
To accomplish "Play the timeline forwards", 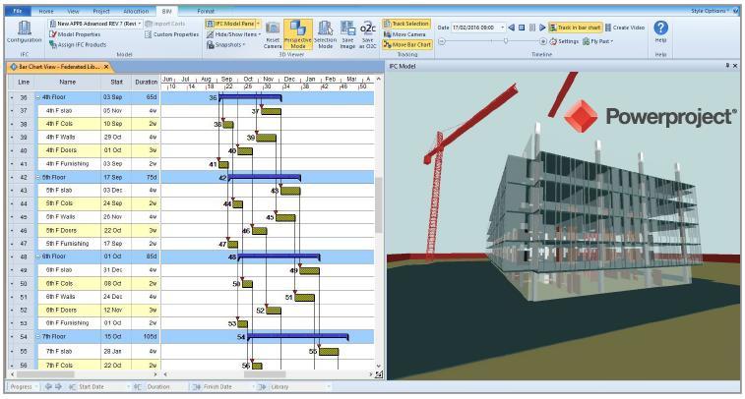I will [x=542, y=28].
